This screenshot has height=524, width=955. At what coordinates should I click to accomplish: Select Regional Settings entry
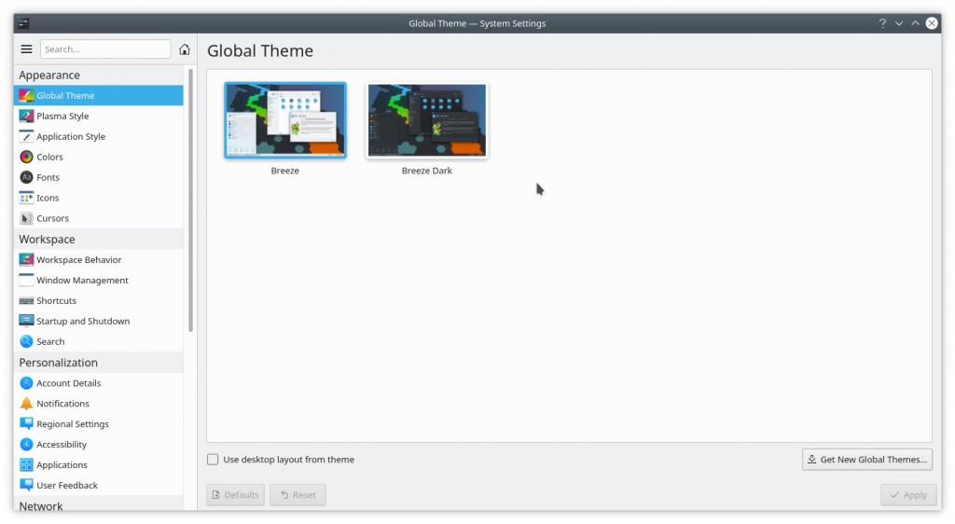(73, 424)
